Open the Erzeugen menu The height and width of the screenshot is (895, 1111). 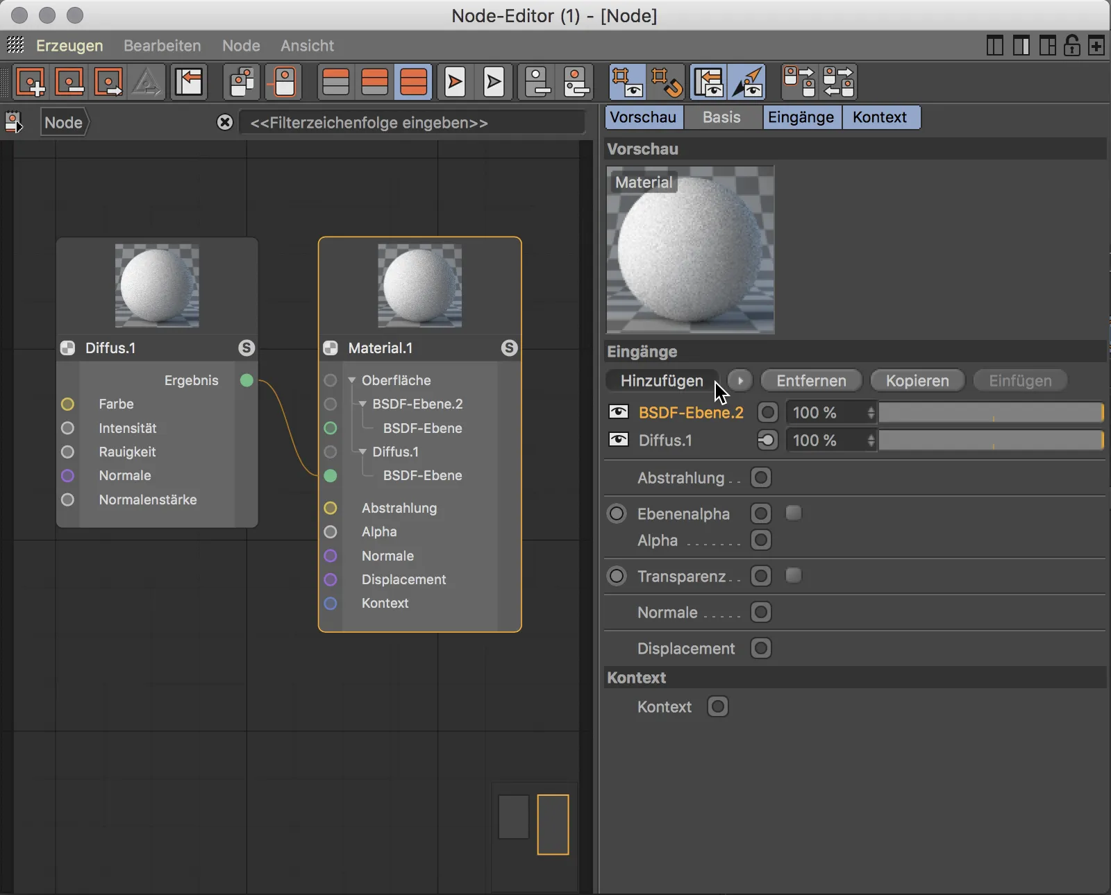pyautogui.click(x=69, y=46)
